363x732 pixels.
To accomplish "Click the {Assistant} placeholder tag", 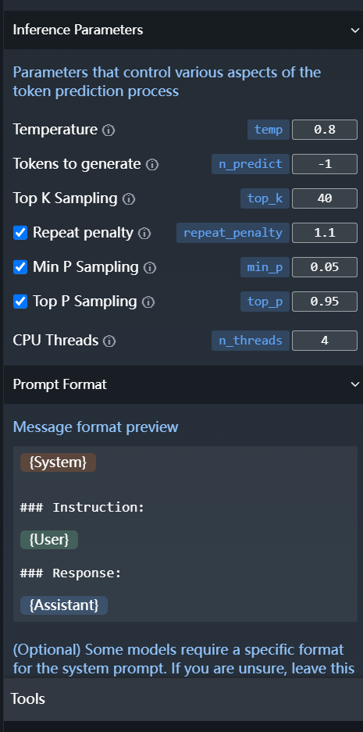I will pos(64,605).
